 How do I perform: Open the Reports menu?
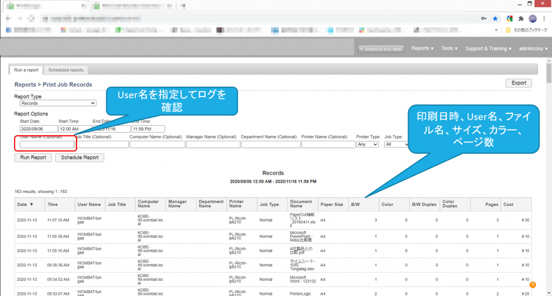click(x=422, y=48)
